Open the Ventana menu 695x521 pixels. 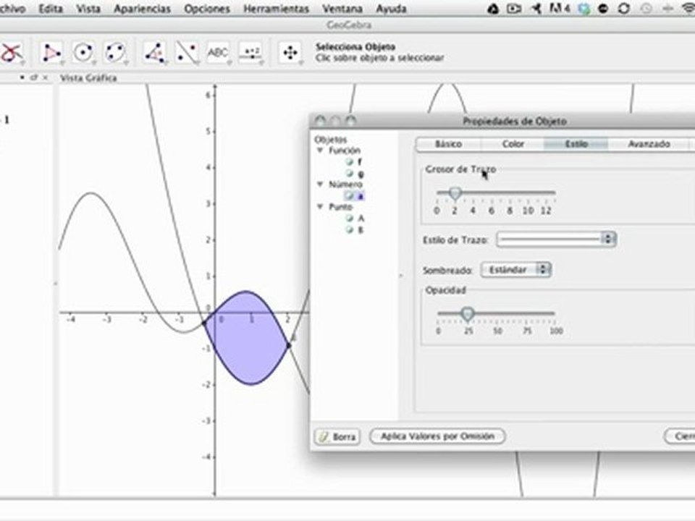[x=342, y=9]
